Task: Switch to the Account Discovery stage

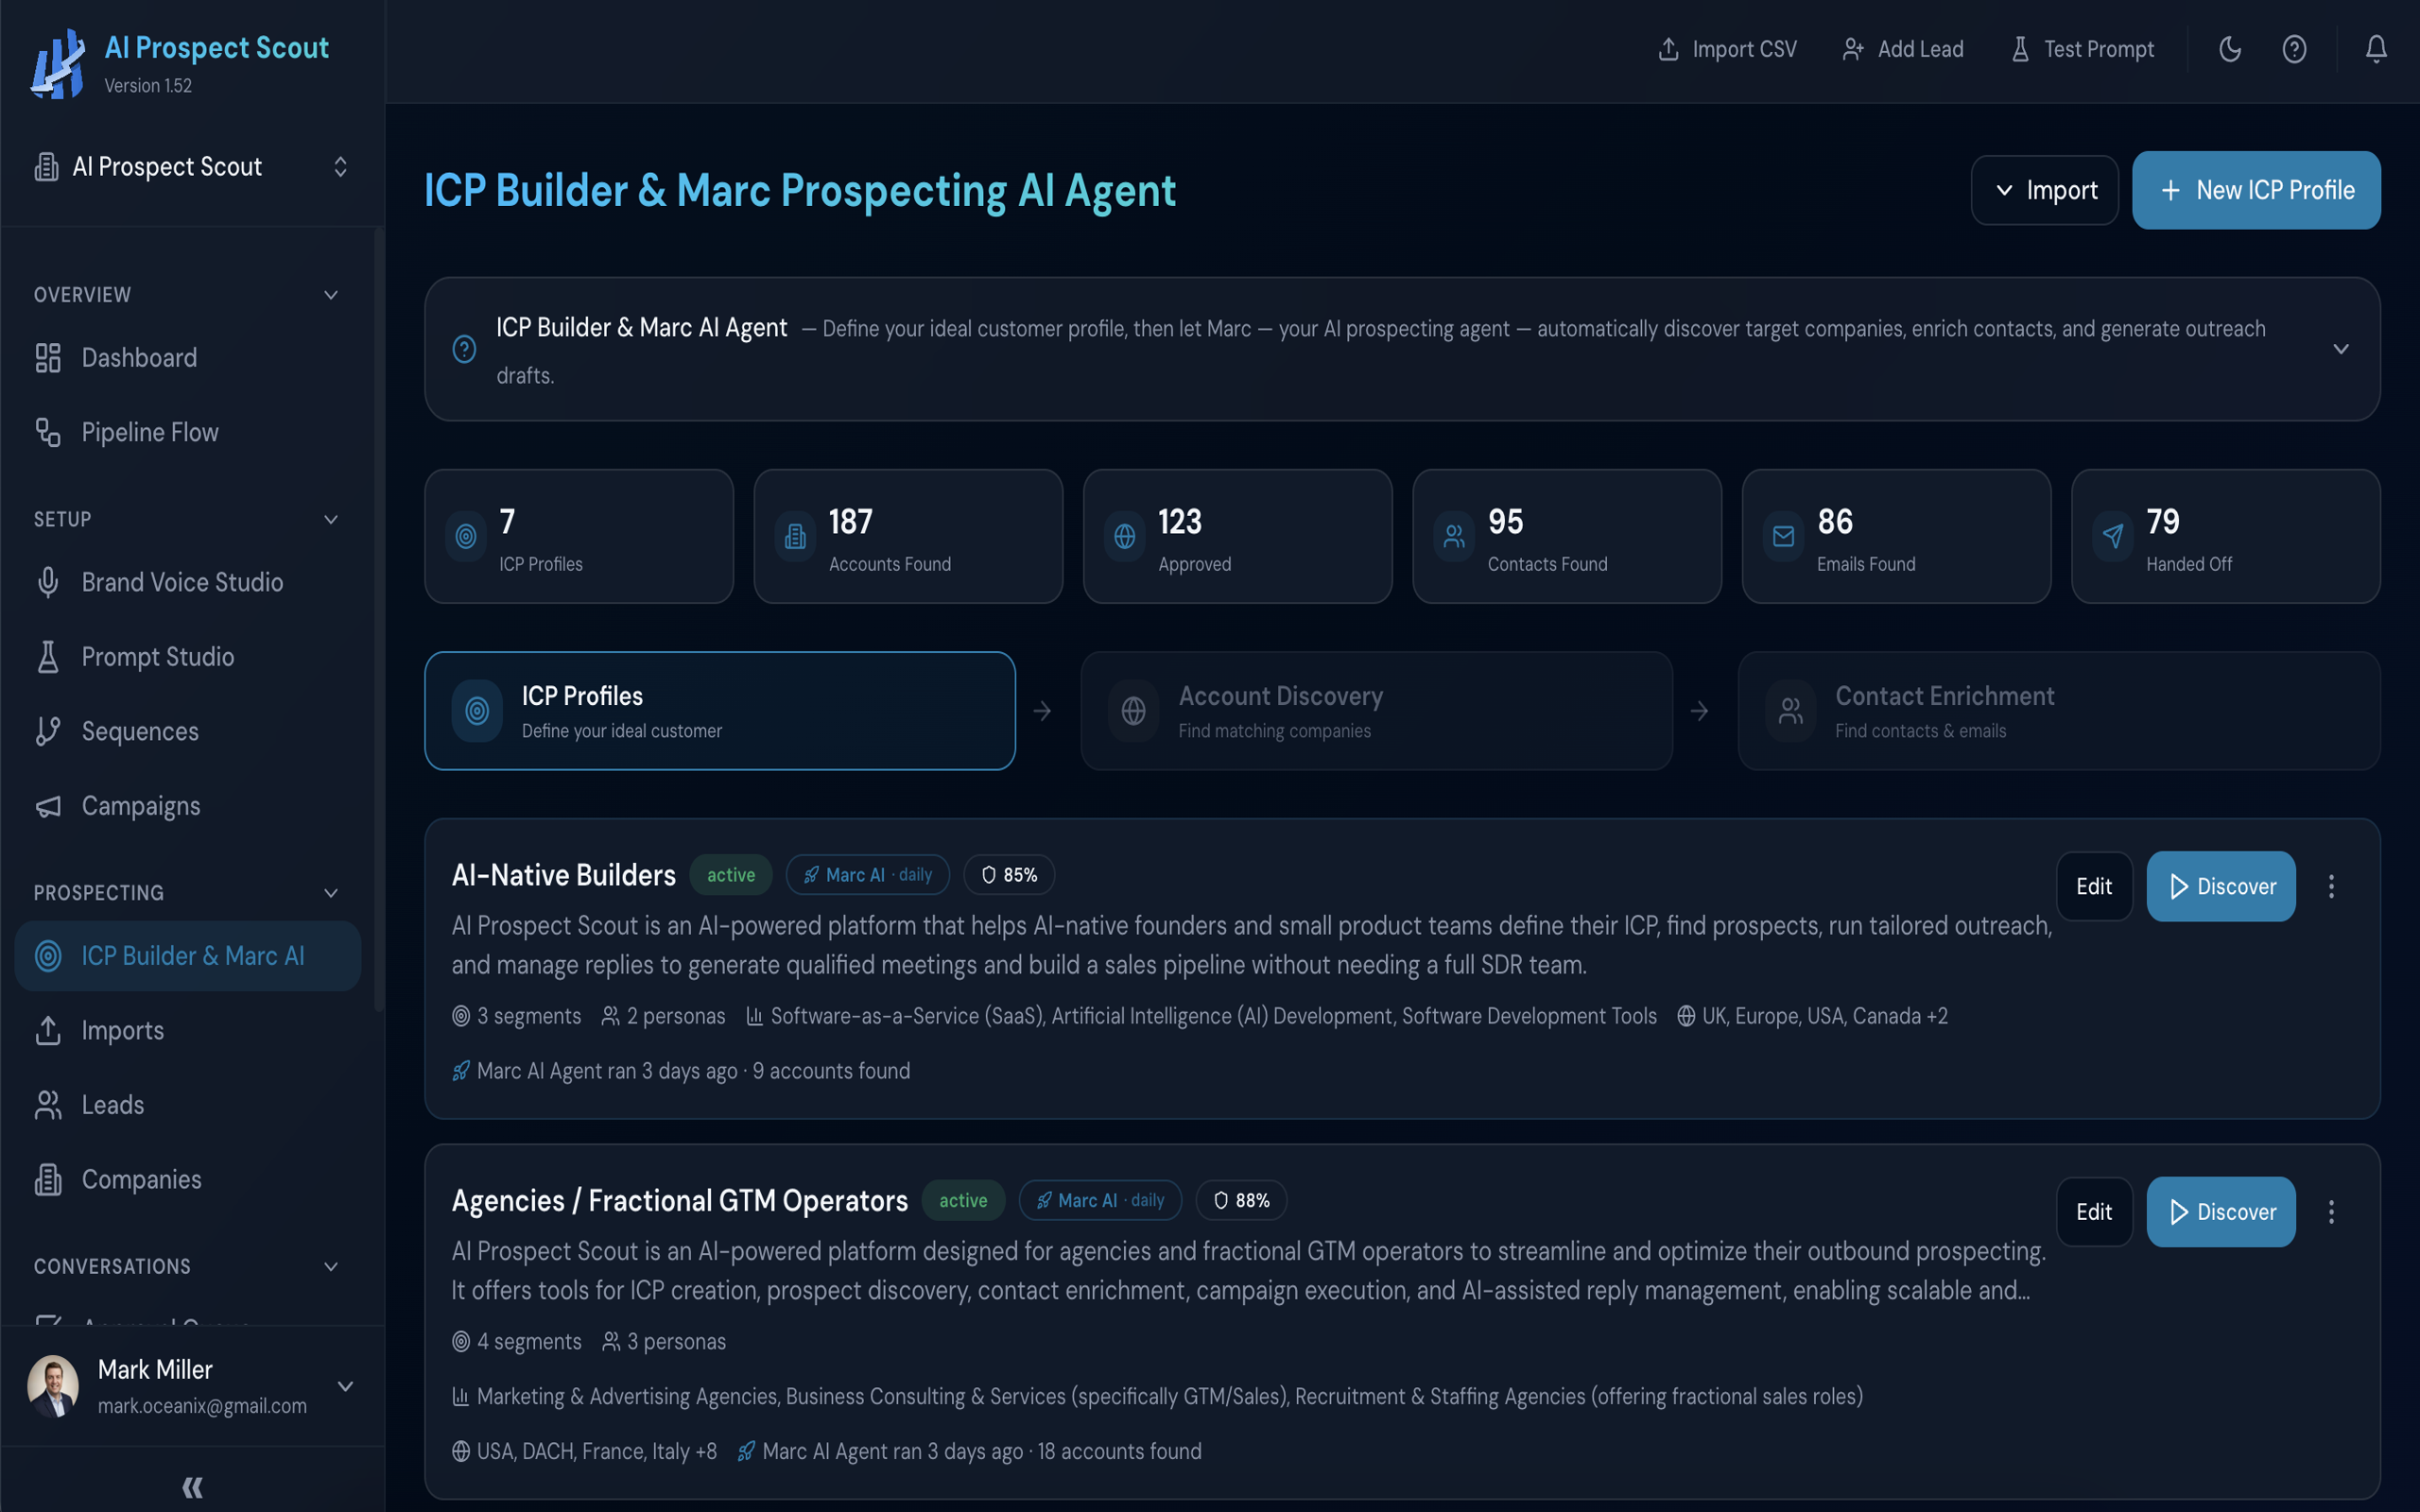Action: (1377, 710)
